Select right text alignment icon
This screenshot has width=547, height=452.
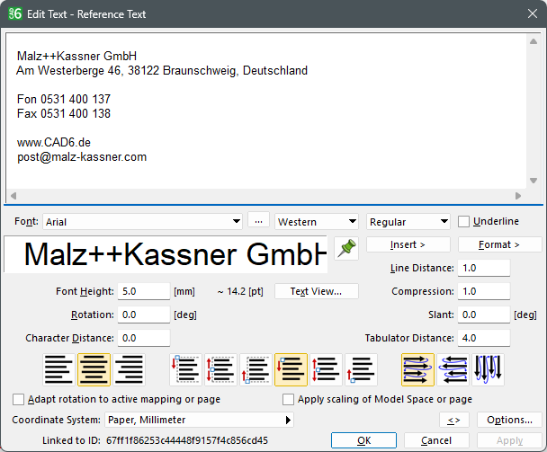coord(129,369)
